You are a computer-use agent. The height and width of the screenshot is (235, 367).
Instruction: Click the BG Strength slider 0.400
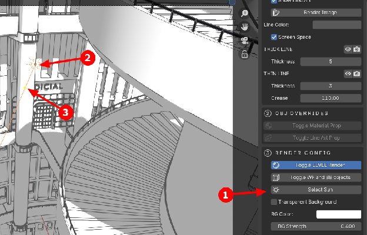316,226
